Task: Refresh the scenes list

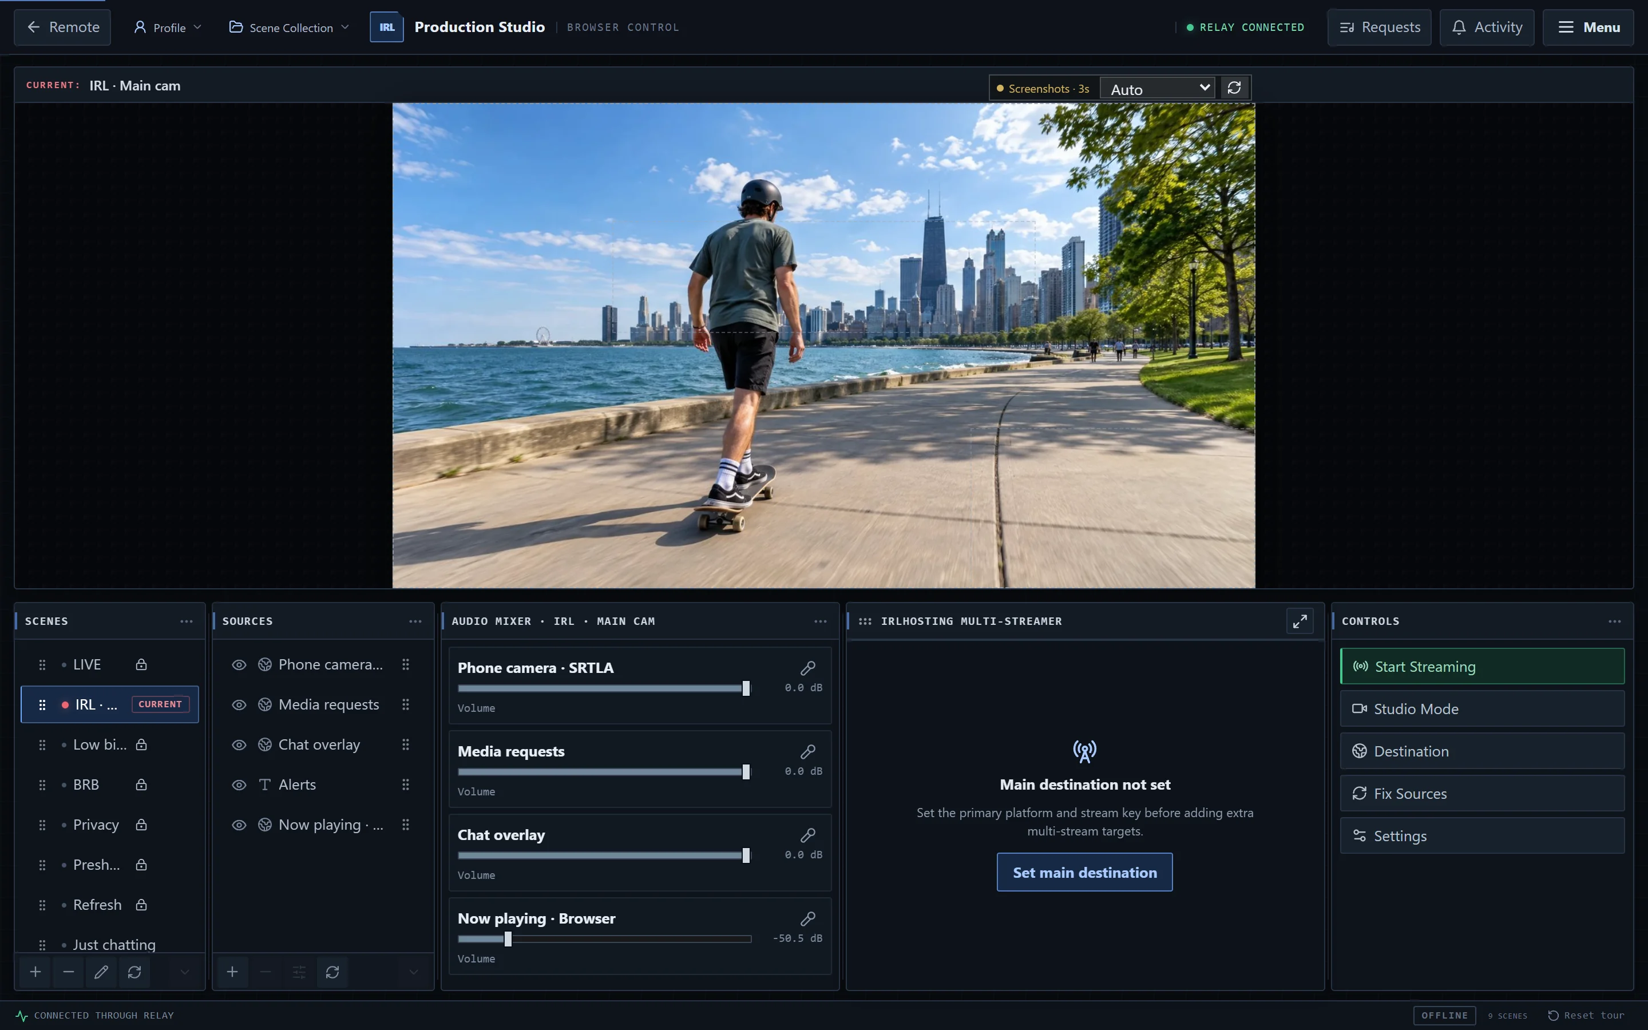Action: (134, 972)
